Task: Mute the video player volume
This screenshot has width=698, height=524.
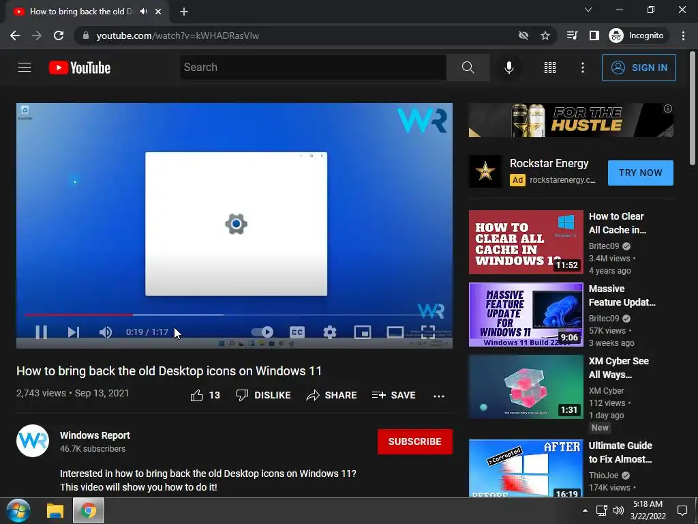Action: tap(106, 332)
